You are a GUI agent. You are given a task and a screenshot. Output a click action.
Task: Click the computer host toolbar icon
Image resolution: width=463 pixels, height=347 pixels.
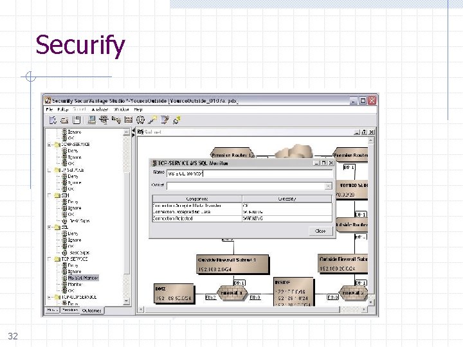[x=91, y=120]
